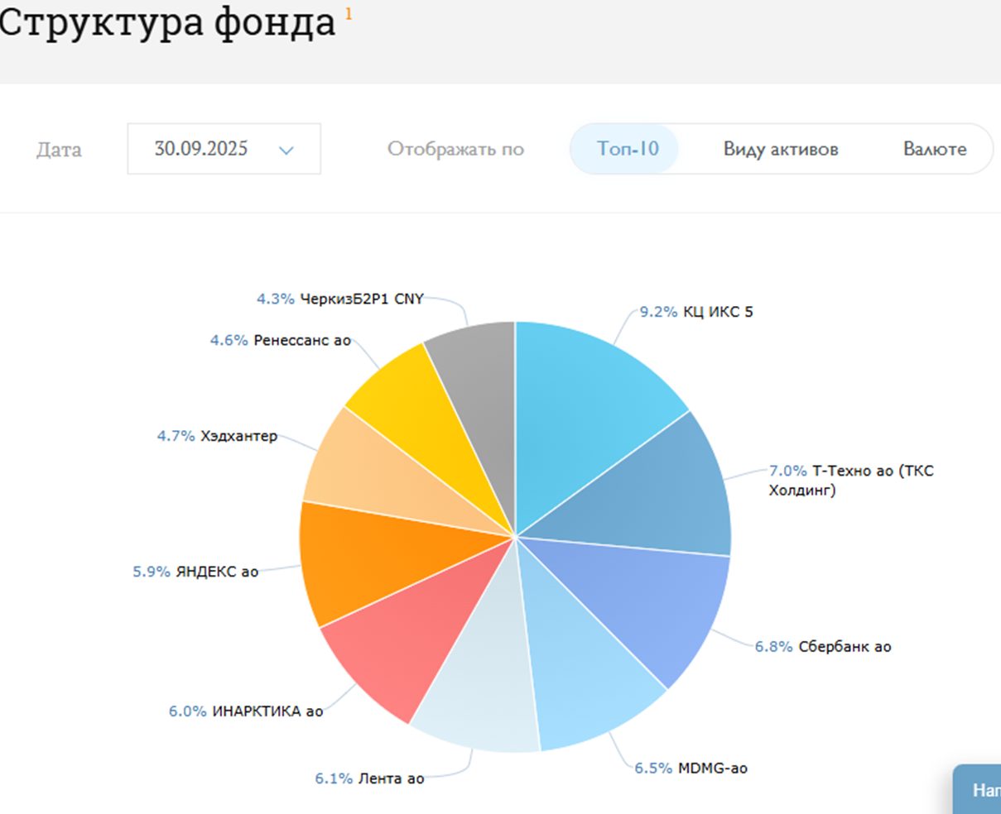Screen dimensions: 1001x814
Task: Click the footnote 1 superscript link
Action: (349, 14)
